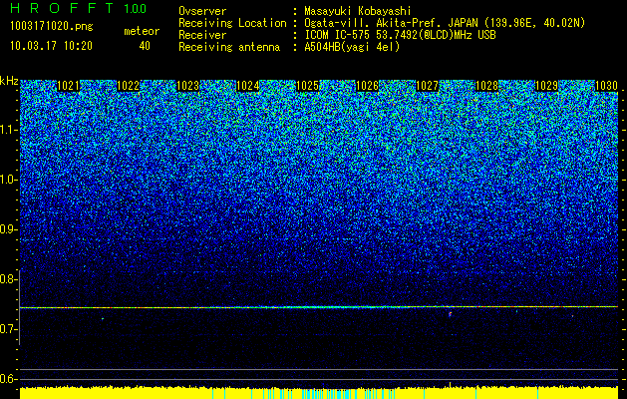Image resolution: width=627 pixels, height=399 pixels.
Task: Click the 0.6 frequency axis label
Action: [8, 379]
